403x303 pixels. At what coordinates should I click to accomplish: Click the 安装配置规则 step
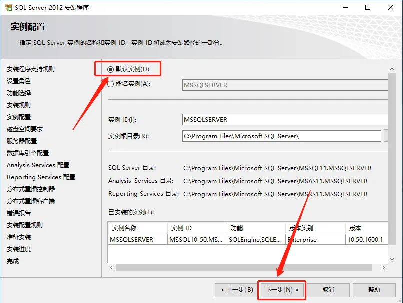pos(25,225)
